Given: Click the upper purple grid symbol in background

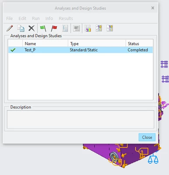Looking at the screenshot, I should pyautogui.click(x=164, y=64).
